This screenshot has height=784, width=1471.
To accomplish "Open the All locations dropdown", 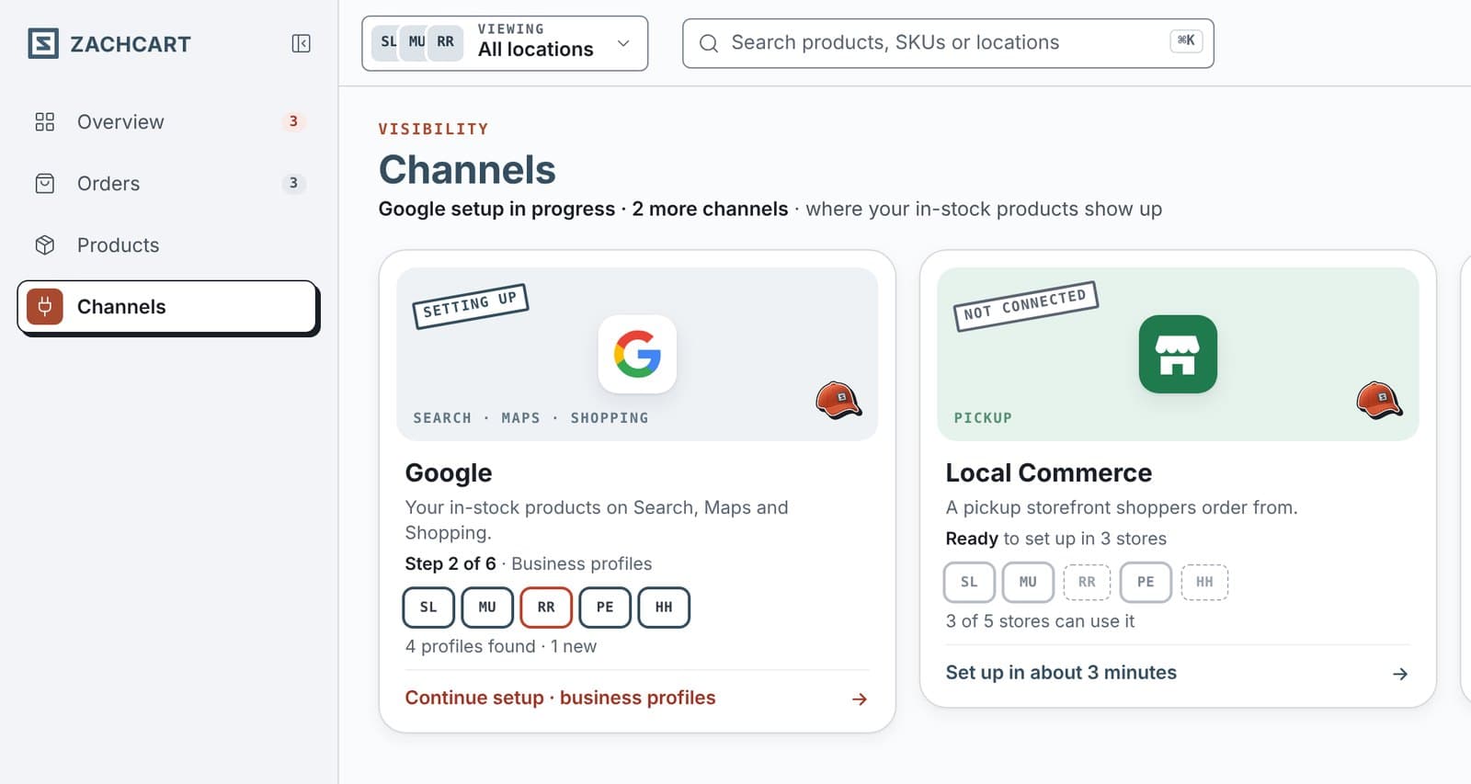I will 505,43.
